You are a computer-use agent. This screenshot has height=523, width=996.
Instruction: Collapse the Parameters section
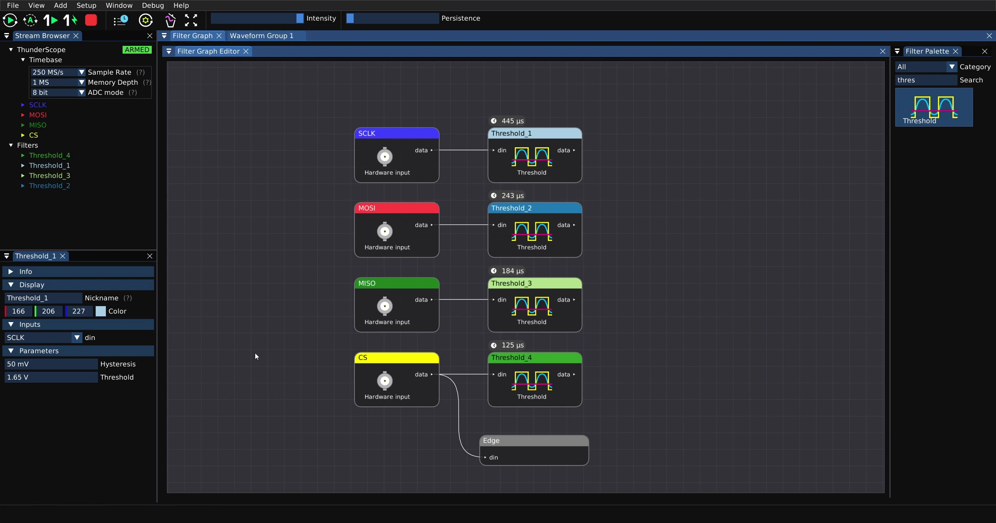(78, 351)
